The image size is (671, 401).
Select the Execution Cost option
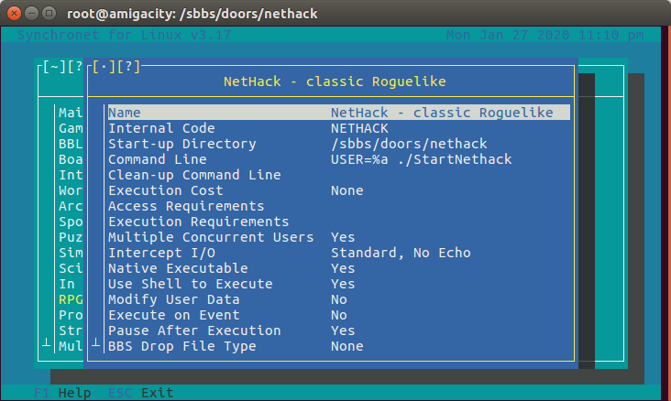click(339, 190)
